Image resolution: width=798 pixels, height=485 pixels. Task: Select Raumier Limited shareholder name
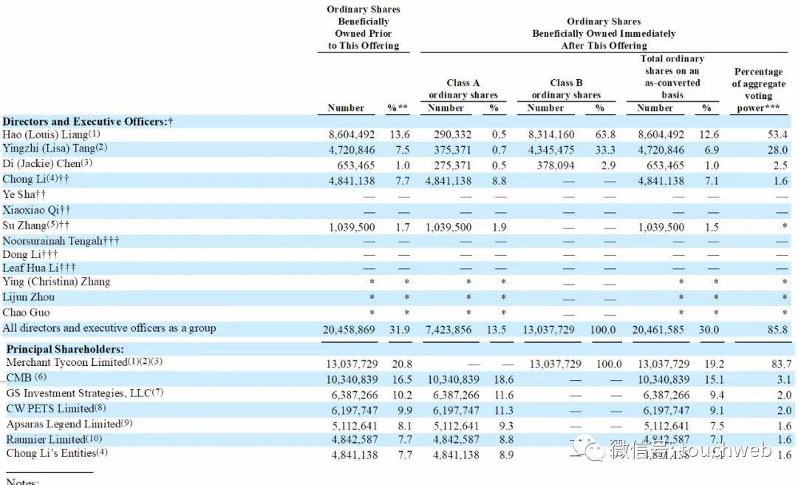click(x=54, y=439)
